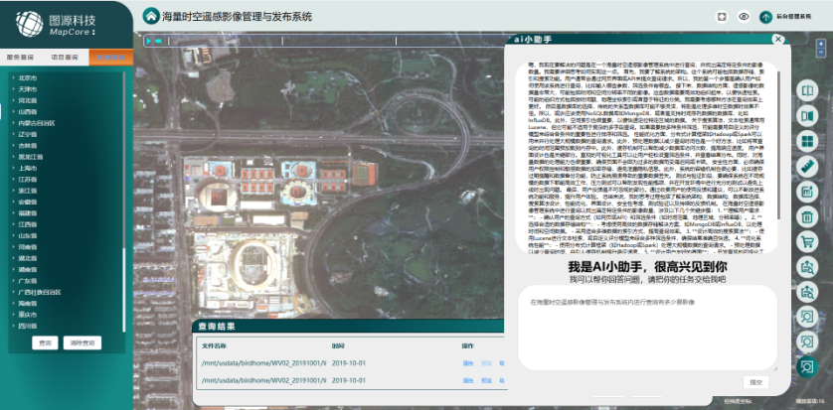Screen dimensions: 833x410
Task: Toggle fullscreen using the top-right frame icon
Action: pyautogui.click(x=721, y=16)
